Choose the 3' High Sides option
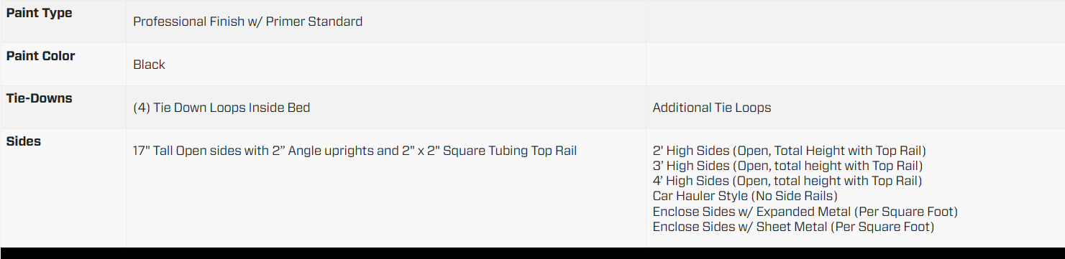This screenshot has height=259, width=1065. pyautogui.click(x=787, y=166)
